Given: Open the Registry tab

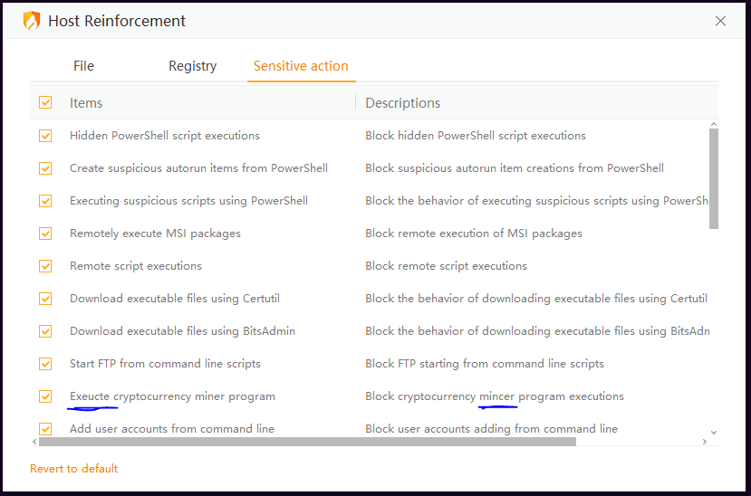Looking at the screenshot, I should [x=192, y=66].
